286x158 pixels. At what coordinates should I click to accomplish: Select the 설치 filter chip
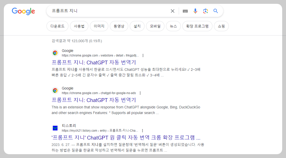137,26
